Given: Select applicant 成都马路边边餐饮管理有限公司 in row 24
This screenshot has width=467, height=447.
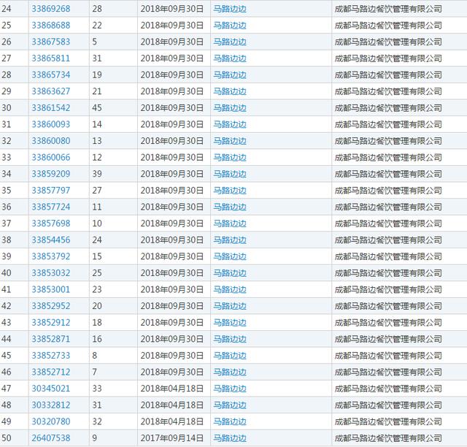Looking at the screenshot, I should pos(388,9).
